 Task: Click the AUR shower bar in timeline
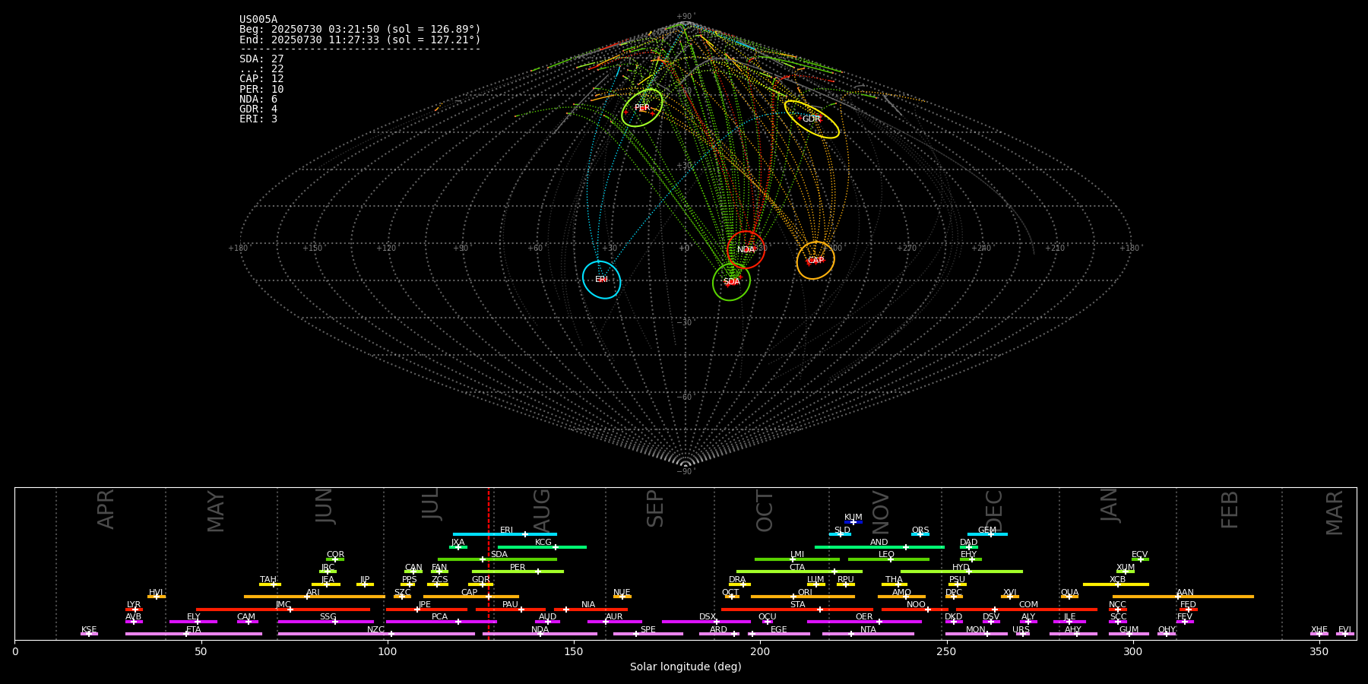point(615,622)
